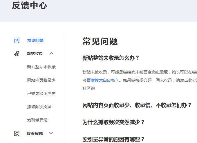Select 抓取频次突减 submenu item

[39, 107]
